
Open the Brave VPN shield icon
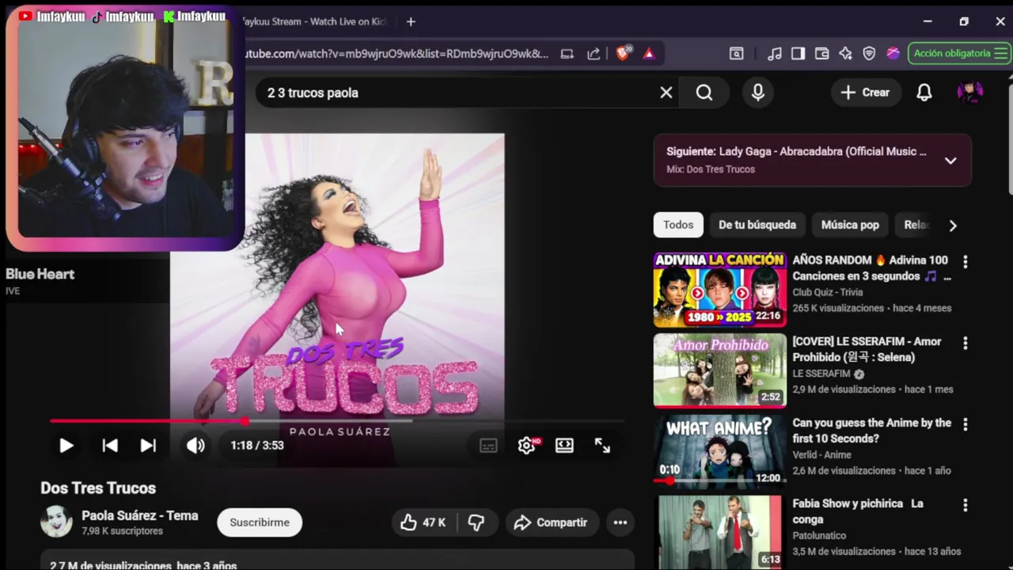869,54
